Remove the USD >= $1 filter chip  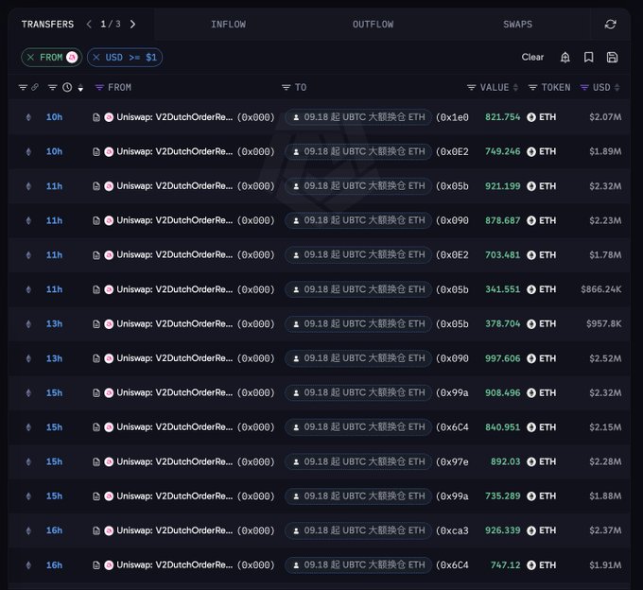click(x=96, y=58)
